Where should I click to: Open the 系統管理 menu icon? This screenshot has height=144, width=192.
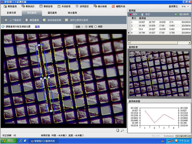point(59,6)
